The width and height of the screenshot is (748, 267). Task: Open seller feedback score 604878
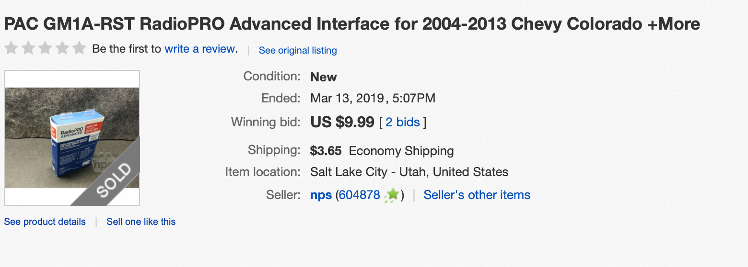click(360, 195)
